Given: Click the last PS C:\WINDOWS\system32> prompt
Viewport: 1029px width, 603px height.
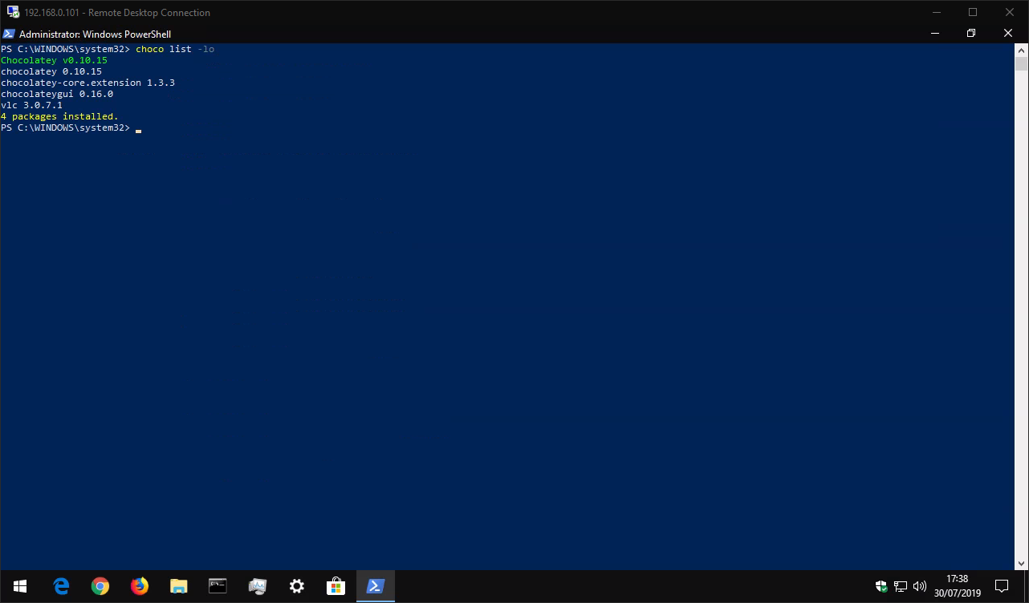Looking at the screenshot, I should click(x=65, y=127).
